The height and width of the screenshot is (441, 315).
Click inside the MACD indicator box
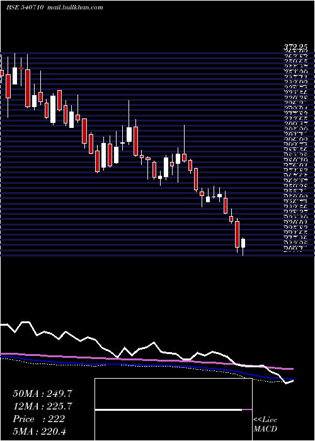click(x=173, y=409)
